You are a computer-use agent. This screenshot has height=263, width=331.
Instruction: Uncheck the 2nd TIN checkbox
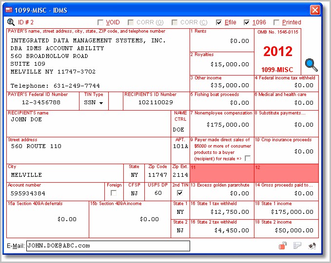tap(180, 193)
